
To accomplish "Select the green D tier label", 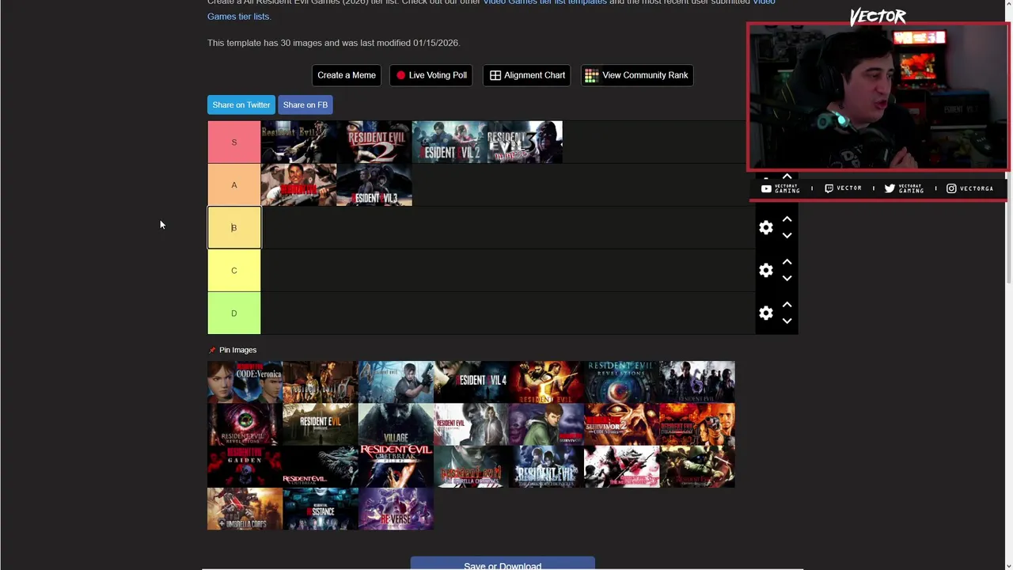I will 234,313.
